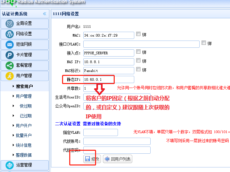This screenshot has height=172, width=230.
Task: Tick the 接口[VLAN] binding checkbox
Action: pyautogui.click(x=204, y=43)
